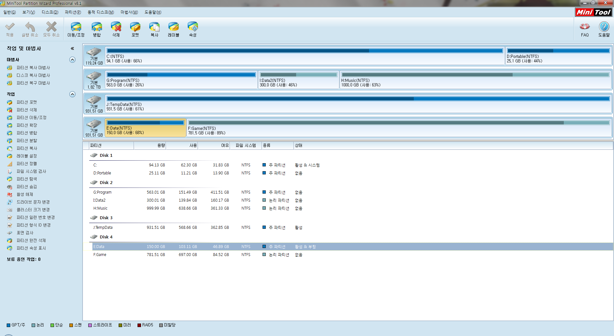The height and width of the screenshot is (336, 614).
Task: Launch 디스크 복사 마법사 from sidebar
Action: pyautogui.click(x=33, y=76)
